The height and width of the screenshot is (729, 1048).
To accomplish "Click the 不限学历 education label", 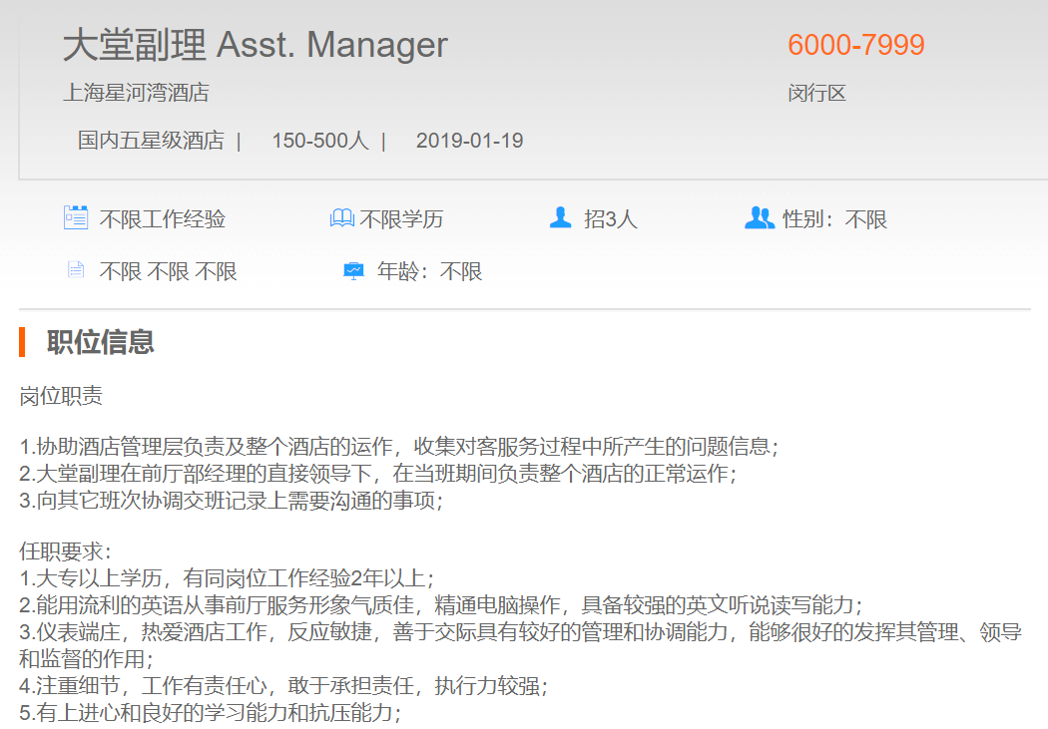I will click(x=401, y=219).
